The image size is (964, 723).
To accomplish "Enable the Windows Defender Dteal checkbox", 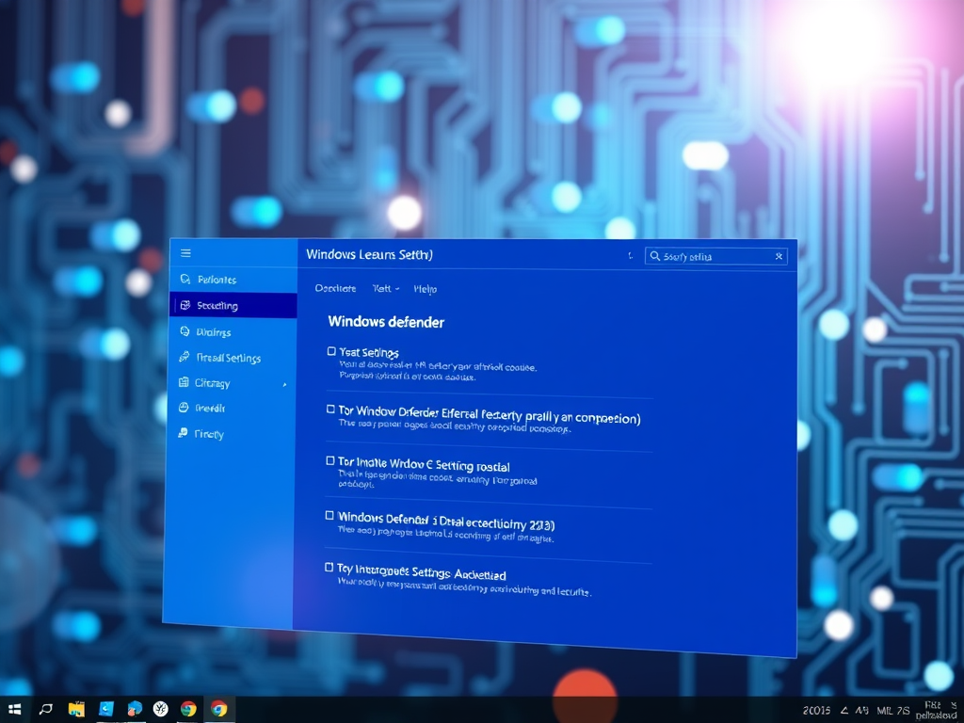I will coord(329,516).
